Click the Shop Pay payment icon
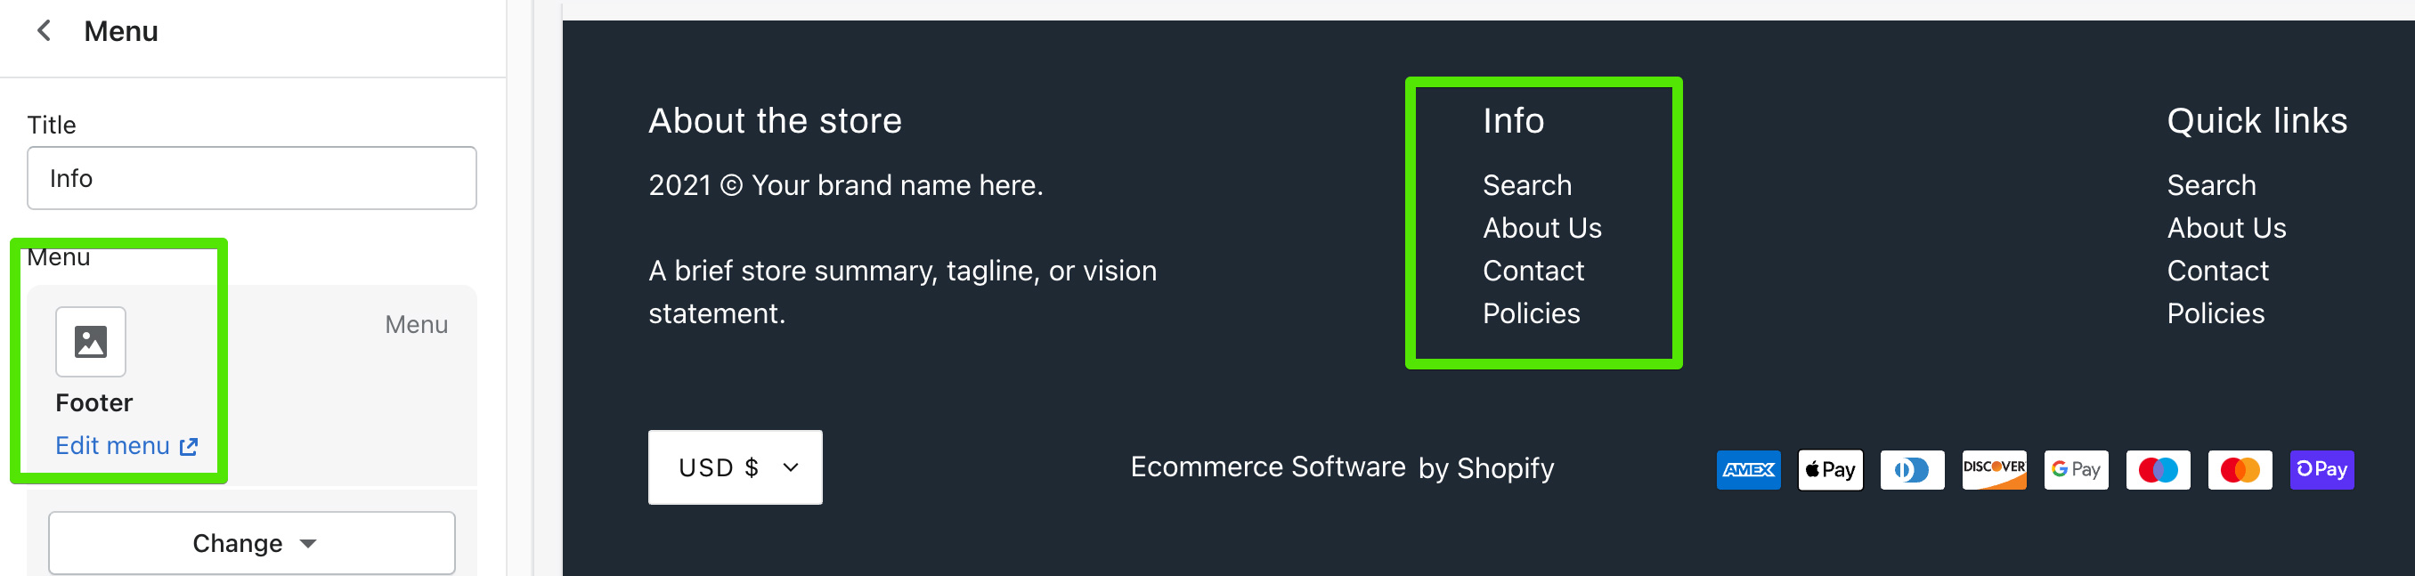Image resolution: width=2415 pixels, height=576 pixels. [2322, 469]
